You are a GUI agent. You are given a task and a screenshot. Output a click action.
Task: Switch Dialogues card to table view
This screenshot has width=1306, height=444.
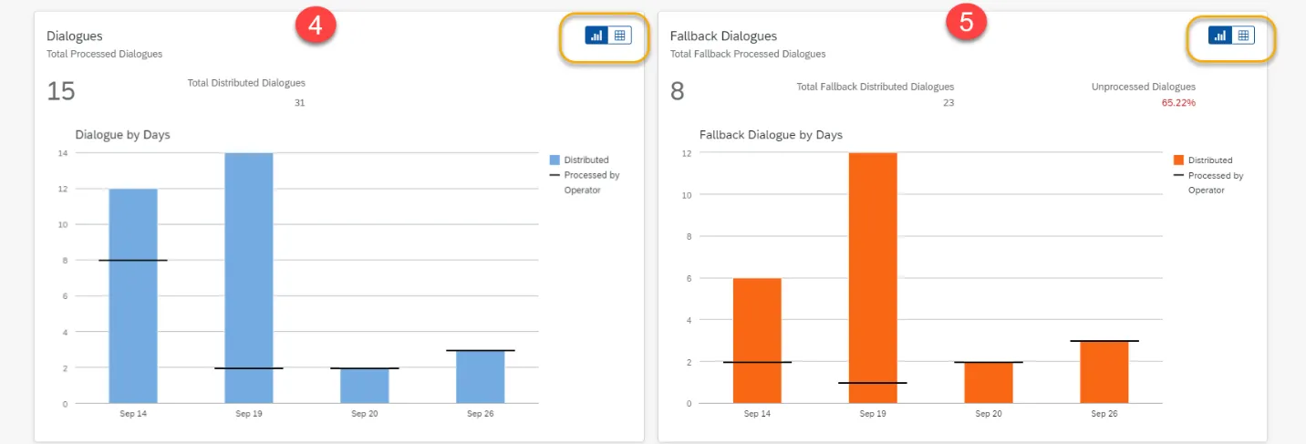tap(620, 36)
